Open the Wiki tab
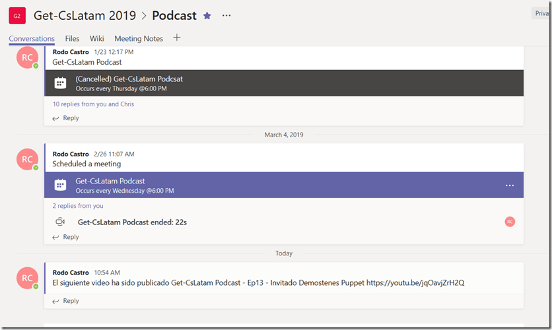Viewport: 552px width, 330px height. point(97,39)
